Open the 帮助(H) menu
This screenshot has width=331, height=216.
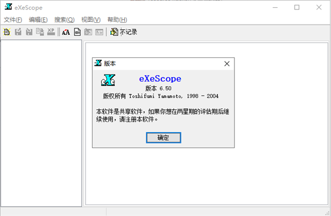pos(117,20)
